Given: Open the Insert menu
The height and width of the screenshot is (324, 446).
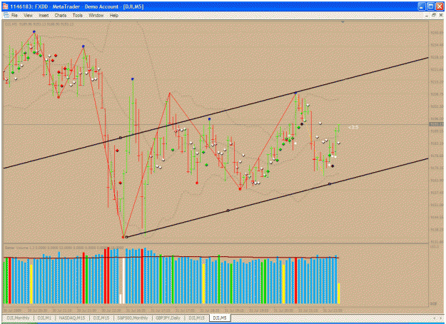Looking at the screenshot, I should pyautogui.click(x=44, y=16).
